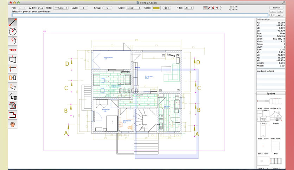Open the Style Solid dropdown
The height and width of the screenshot is (170, 294).
61,8
